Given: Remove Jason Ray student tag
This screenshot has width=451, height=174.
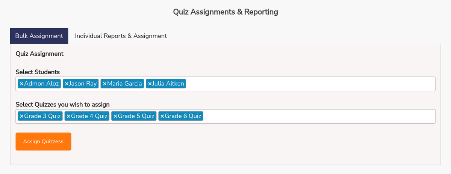Looking at the screenshot, I should pos(67,84).
